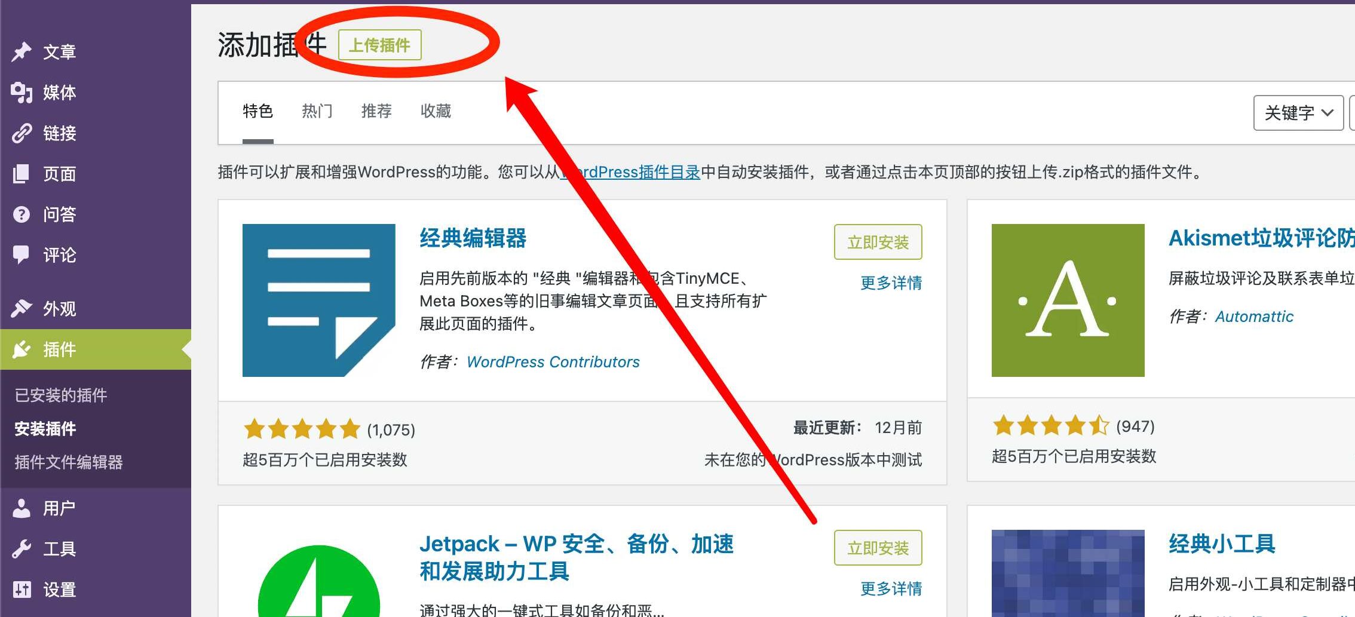
Task: Switch to the 推荐 tab
Action: [376, 111]
